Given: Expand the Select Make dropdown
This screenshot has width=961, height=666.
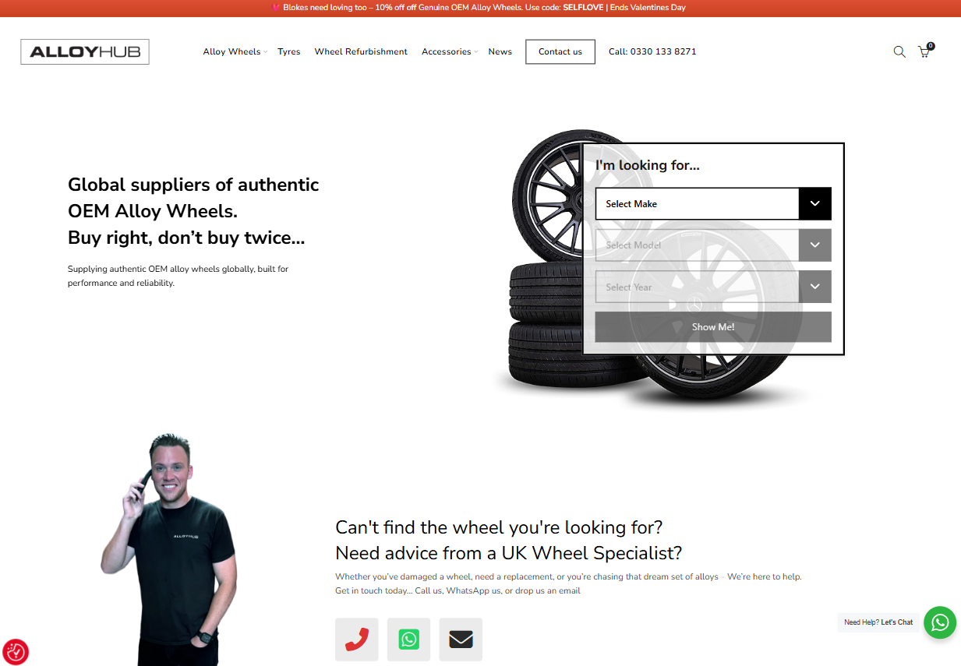Looking at the screenshot, I should tap(712, 204).
